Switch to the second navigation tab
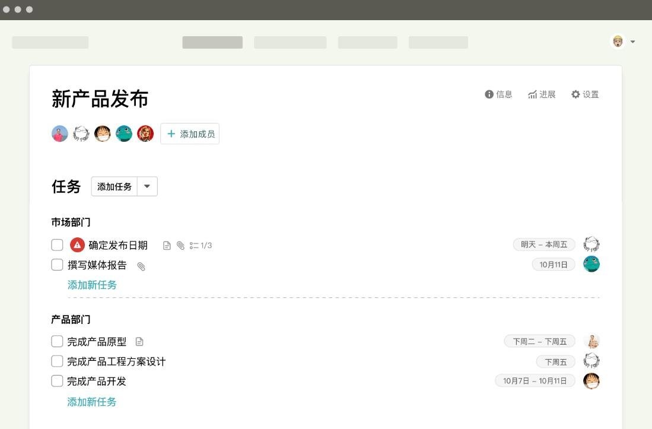The image size is (652, 429). tap(290, 43)
